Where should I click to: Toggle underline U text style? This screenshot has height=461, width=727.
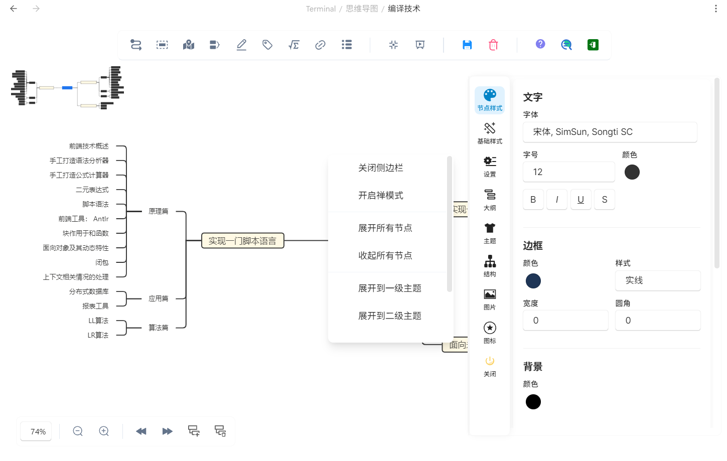581,200
